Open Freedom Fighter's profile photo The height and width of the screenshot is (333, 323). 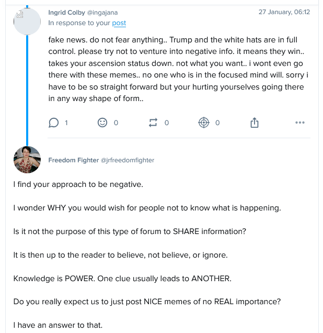pos(27,160)
